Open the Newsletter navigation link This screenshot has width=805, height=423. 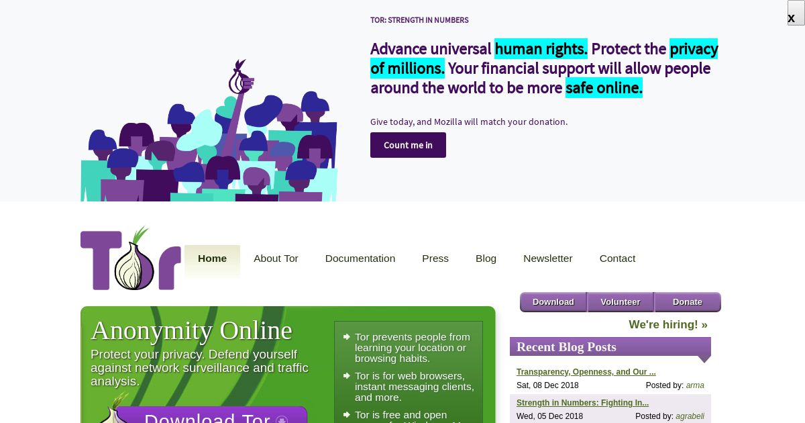(x=548, y=258)
